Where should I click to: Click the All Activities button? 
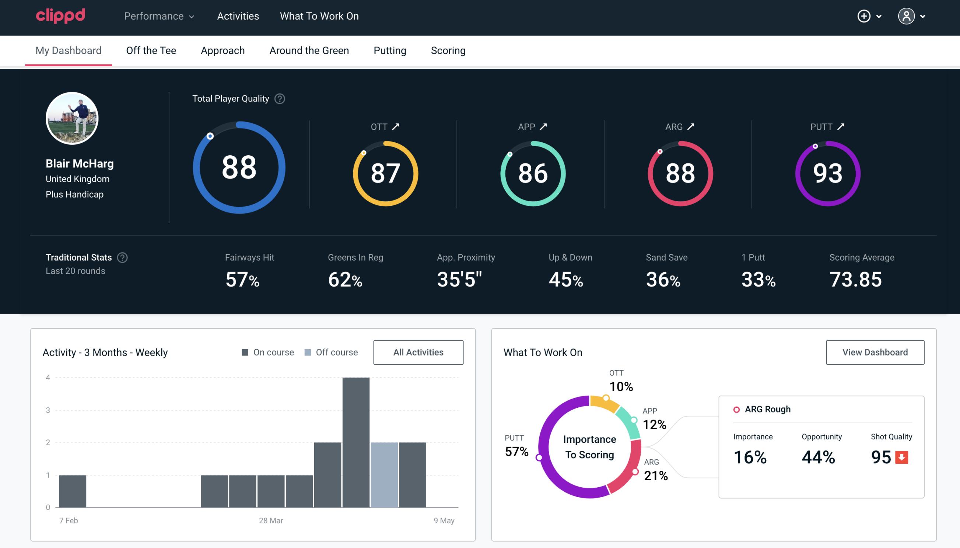418,352
